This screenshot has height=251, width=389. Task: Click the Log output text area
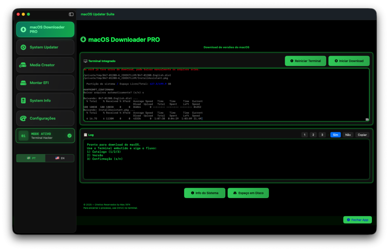[226, 159]
